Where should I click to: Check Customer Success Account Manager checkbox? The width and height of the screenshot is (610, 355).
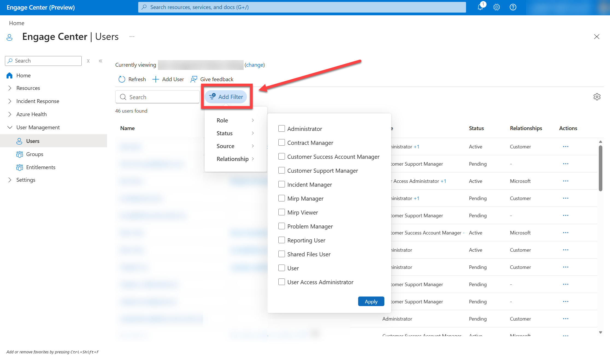tap(282, 156)
